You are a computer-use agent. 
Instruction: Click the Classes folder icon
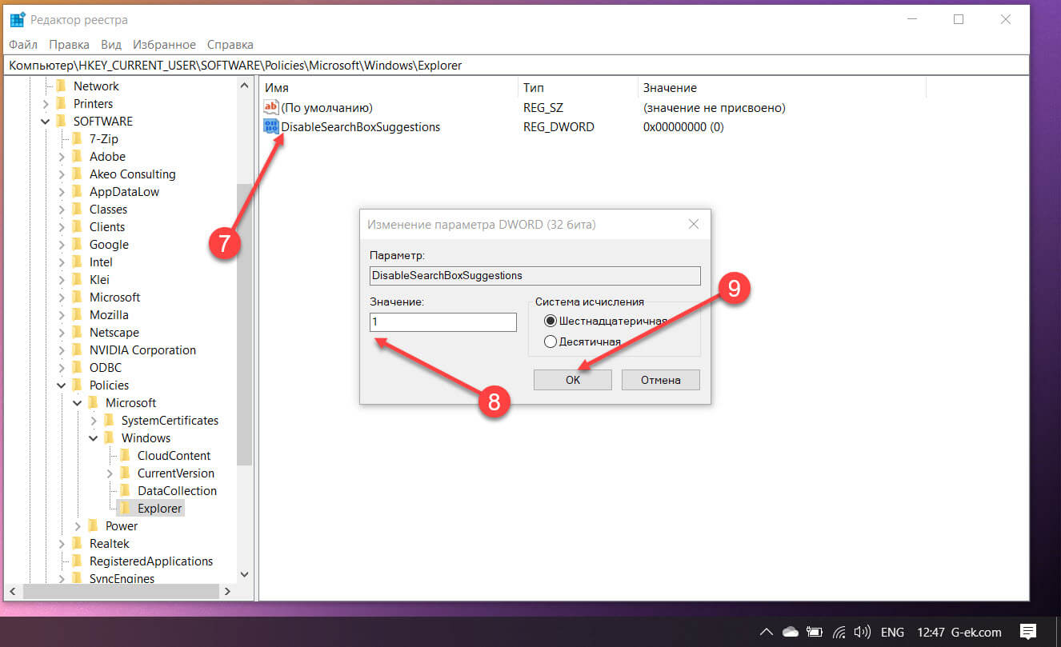click(x=78, y=210)
